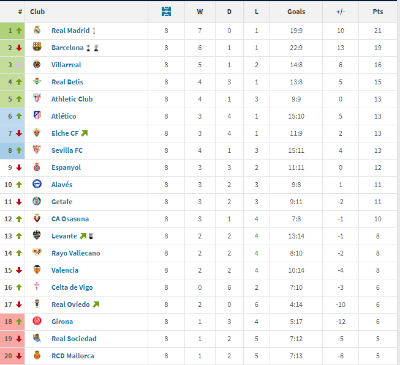Click the Espanyol club crest icon
This screenshot has width=400, height=365.
click(37, 168)
